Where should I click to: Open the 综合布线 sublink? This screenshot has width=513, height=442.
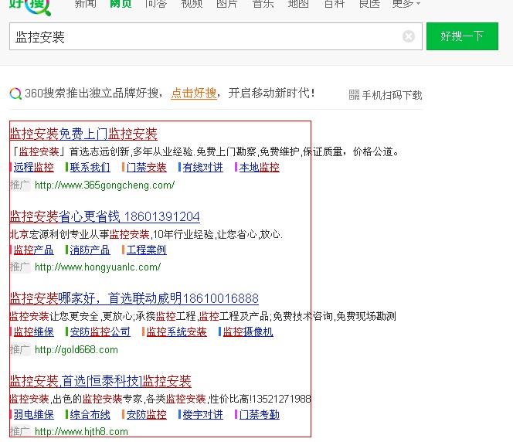click(90, 415)
